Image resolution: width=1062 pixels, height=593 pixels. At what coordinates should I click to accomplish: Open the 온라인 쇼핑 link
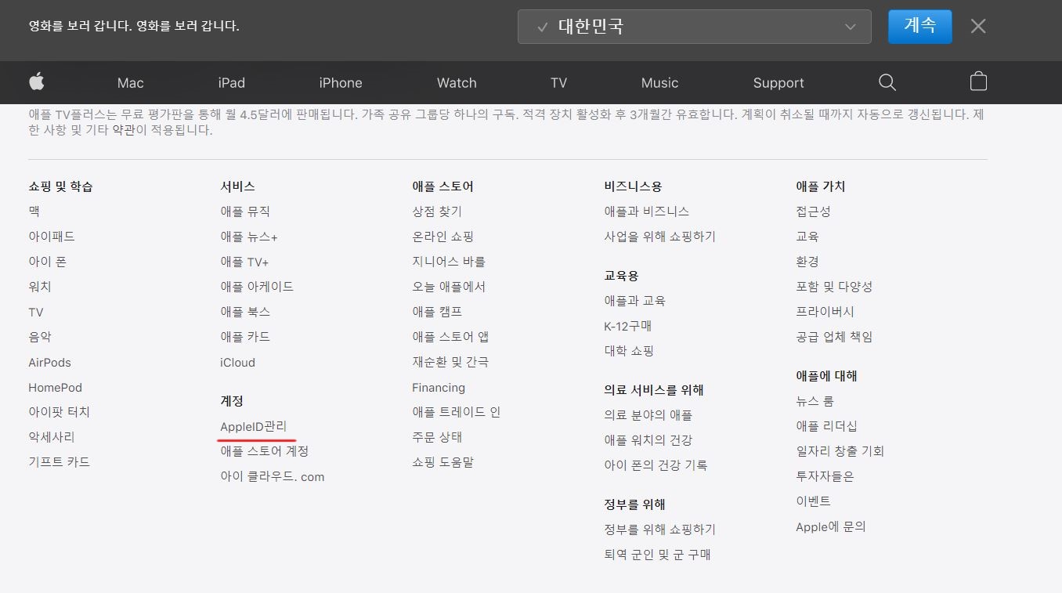pos(443,237)
